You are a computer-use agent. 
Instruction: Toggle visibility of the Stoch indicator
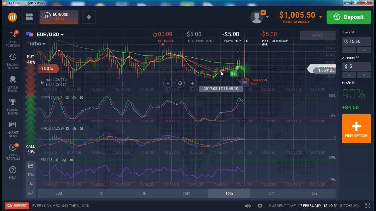click(74, 98)
